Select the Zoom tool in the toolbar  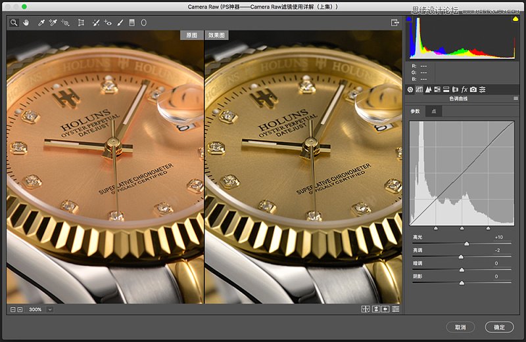(x=14, y=22)
